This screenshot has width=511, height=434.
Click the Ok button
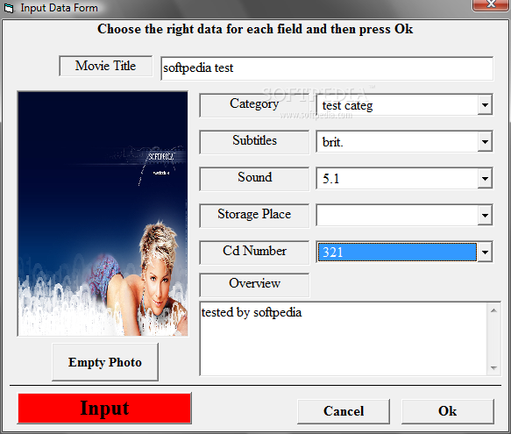(448, 411)
